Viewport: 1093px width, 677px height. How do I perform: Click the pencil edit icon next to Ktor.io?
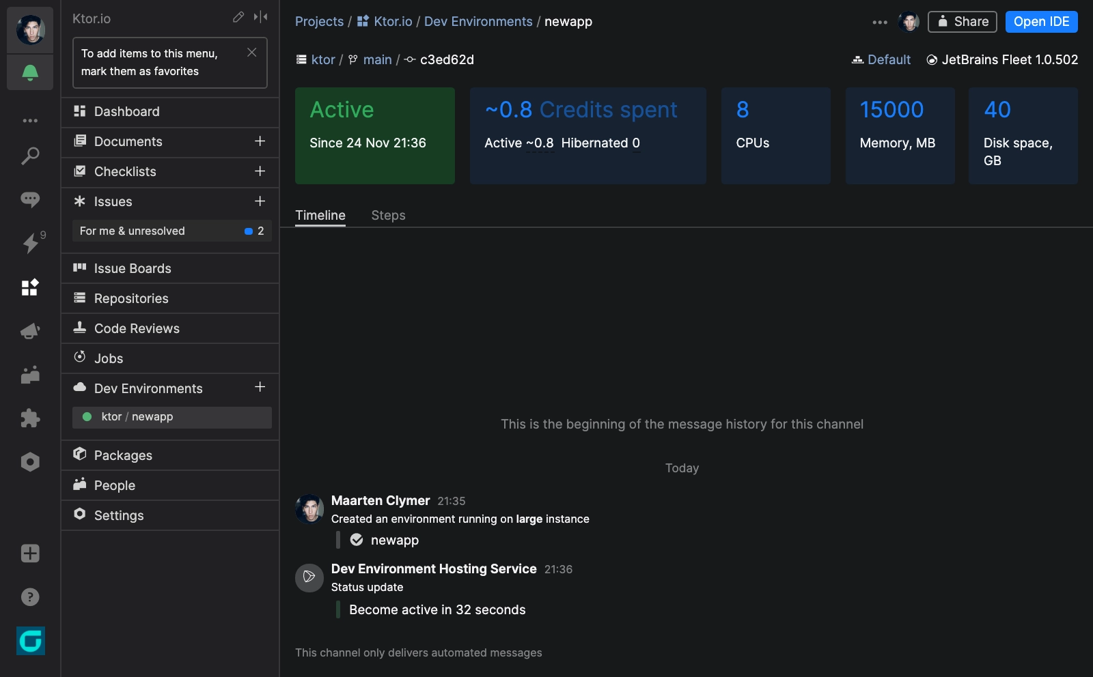[x=238, y=17]
